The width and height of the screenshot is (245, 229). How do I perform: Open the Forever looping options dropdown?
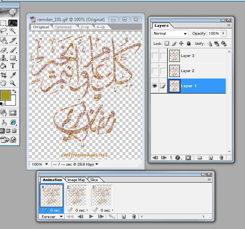point(51,217)
